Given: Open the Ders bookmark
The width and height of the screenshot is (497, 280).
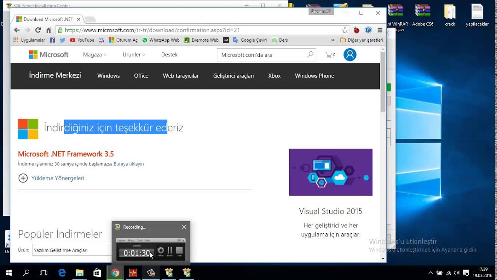Looking at the screenshot, I should [280, 40].
